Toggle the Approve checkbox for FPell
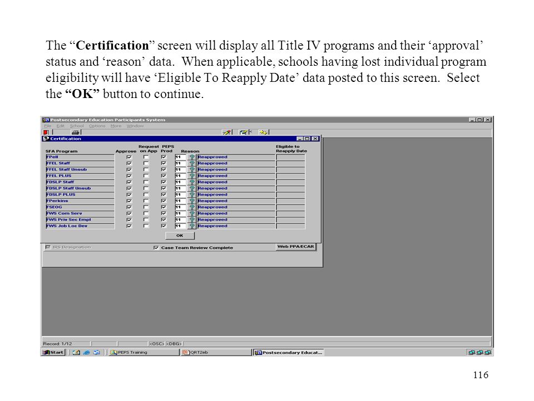 129,157
